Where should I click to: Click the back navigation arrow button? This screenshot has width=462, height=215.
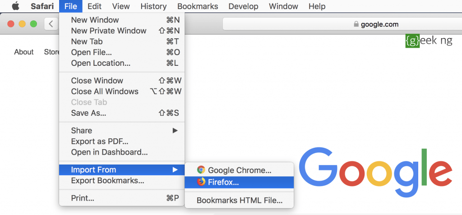pyautogui.click(x=51, y=24)
